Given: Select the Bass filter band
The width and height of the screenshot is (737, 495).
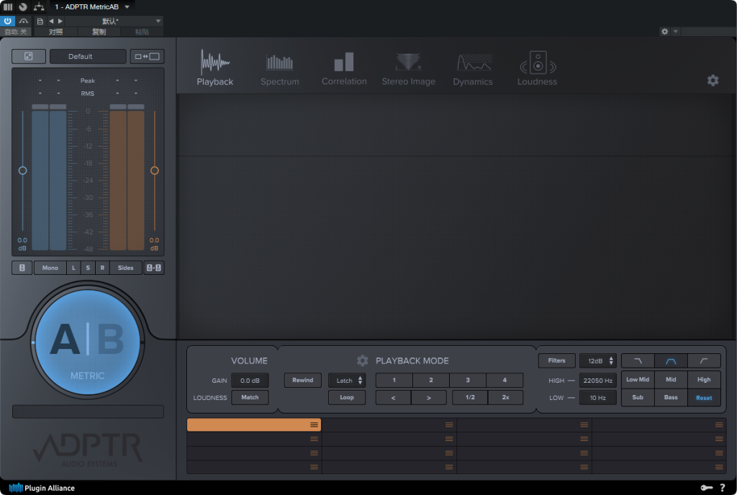Looking at the screenshot, I should pyautogui.click(x=671, y=397).
